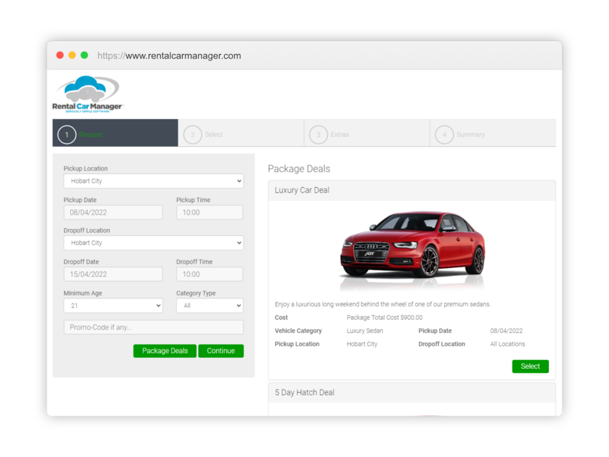Expand the Minimum Age dropdown

(x=113, y=305)
